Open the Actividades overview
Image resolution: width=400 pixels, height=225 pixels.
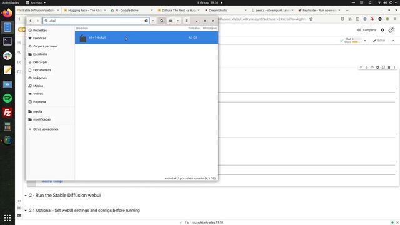tap(11, 2)
